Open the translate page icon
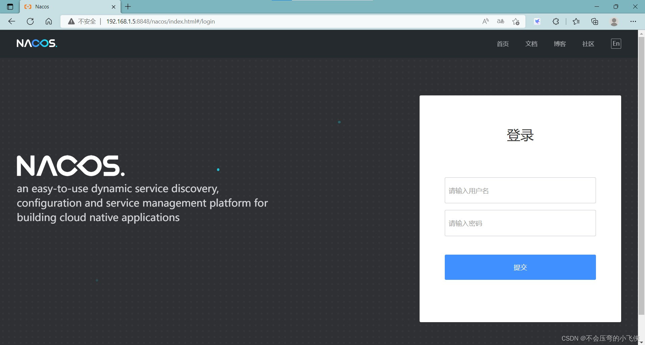 (x=501, y=21)
